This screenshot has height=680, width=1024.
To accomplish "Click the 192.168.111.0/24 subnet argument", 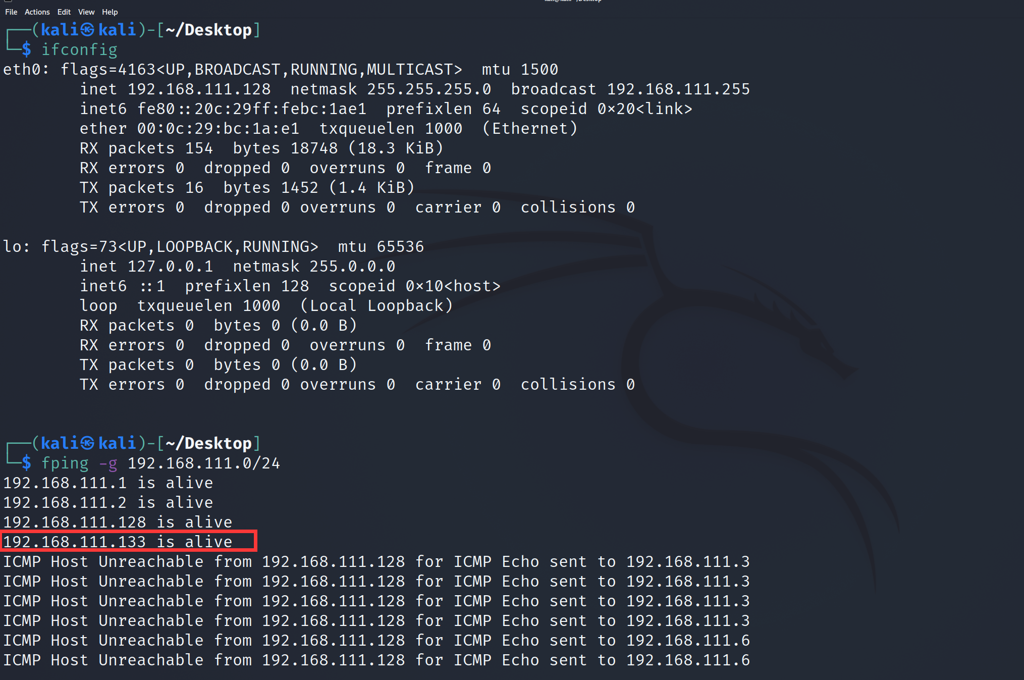I will point(204,463).
